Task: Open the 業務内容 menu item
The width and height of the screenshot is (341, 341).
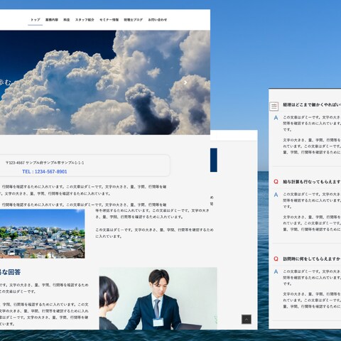Action: (x=52, y=20)
